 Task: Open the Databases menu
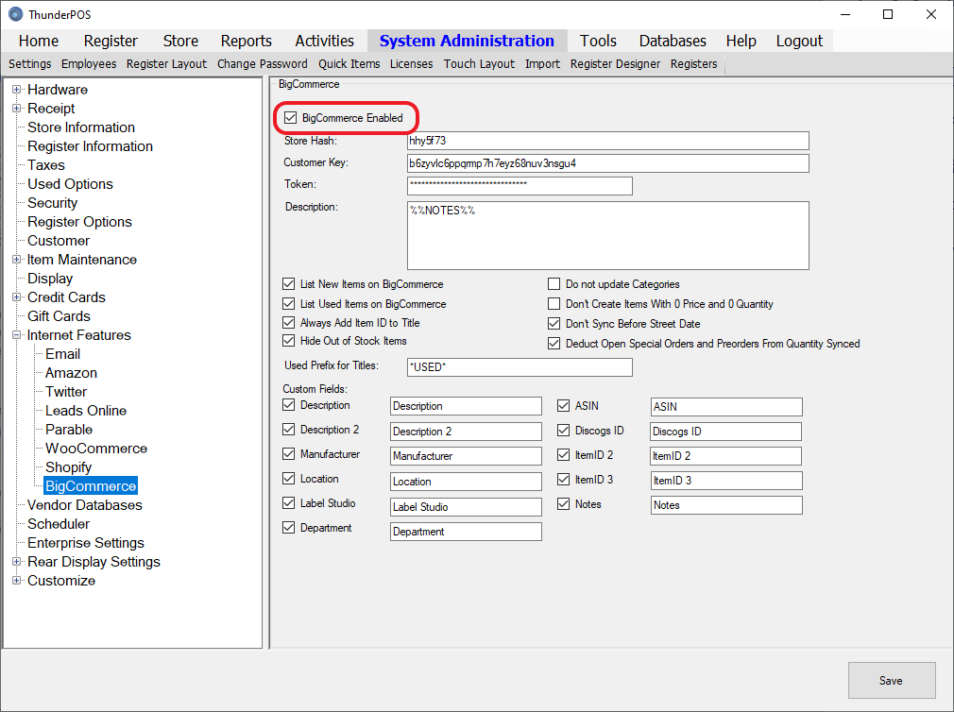point(673,41)
